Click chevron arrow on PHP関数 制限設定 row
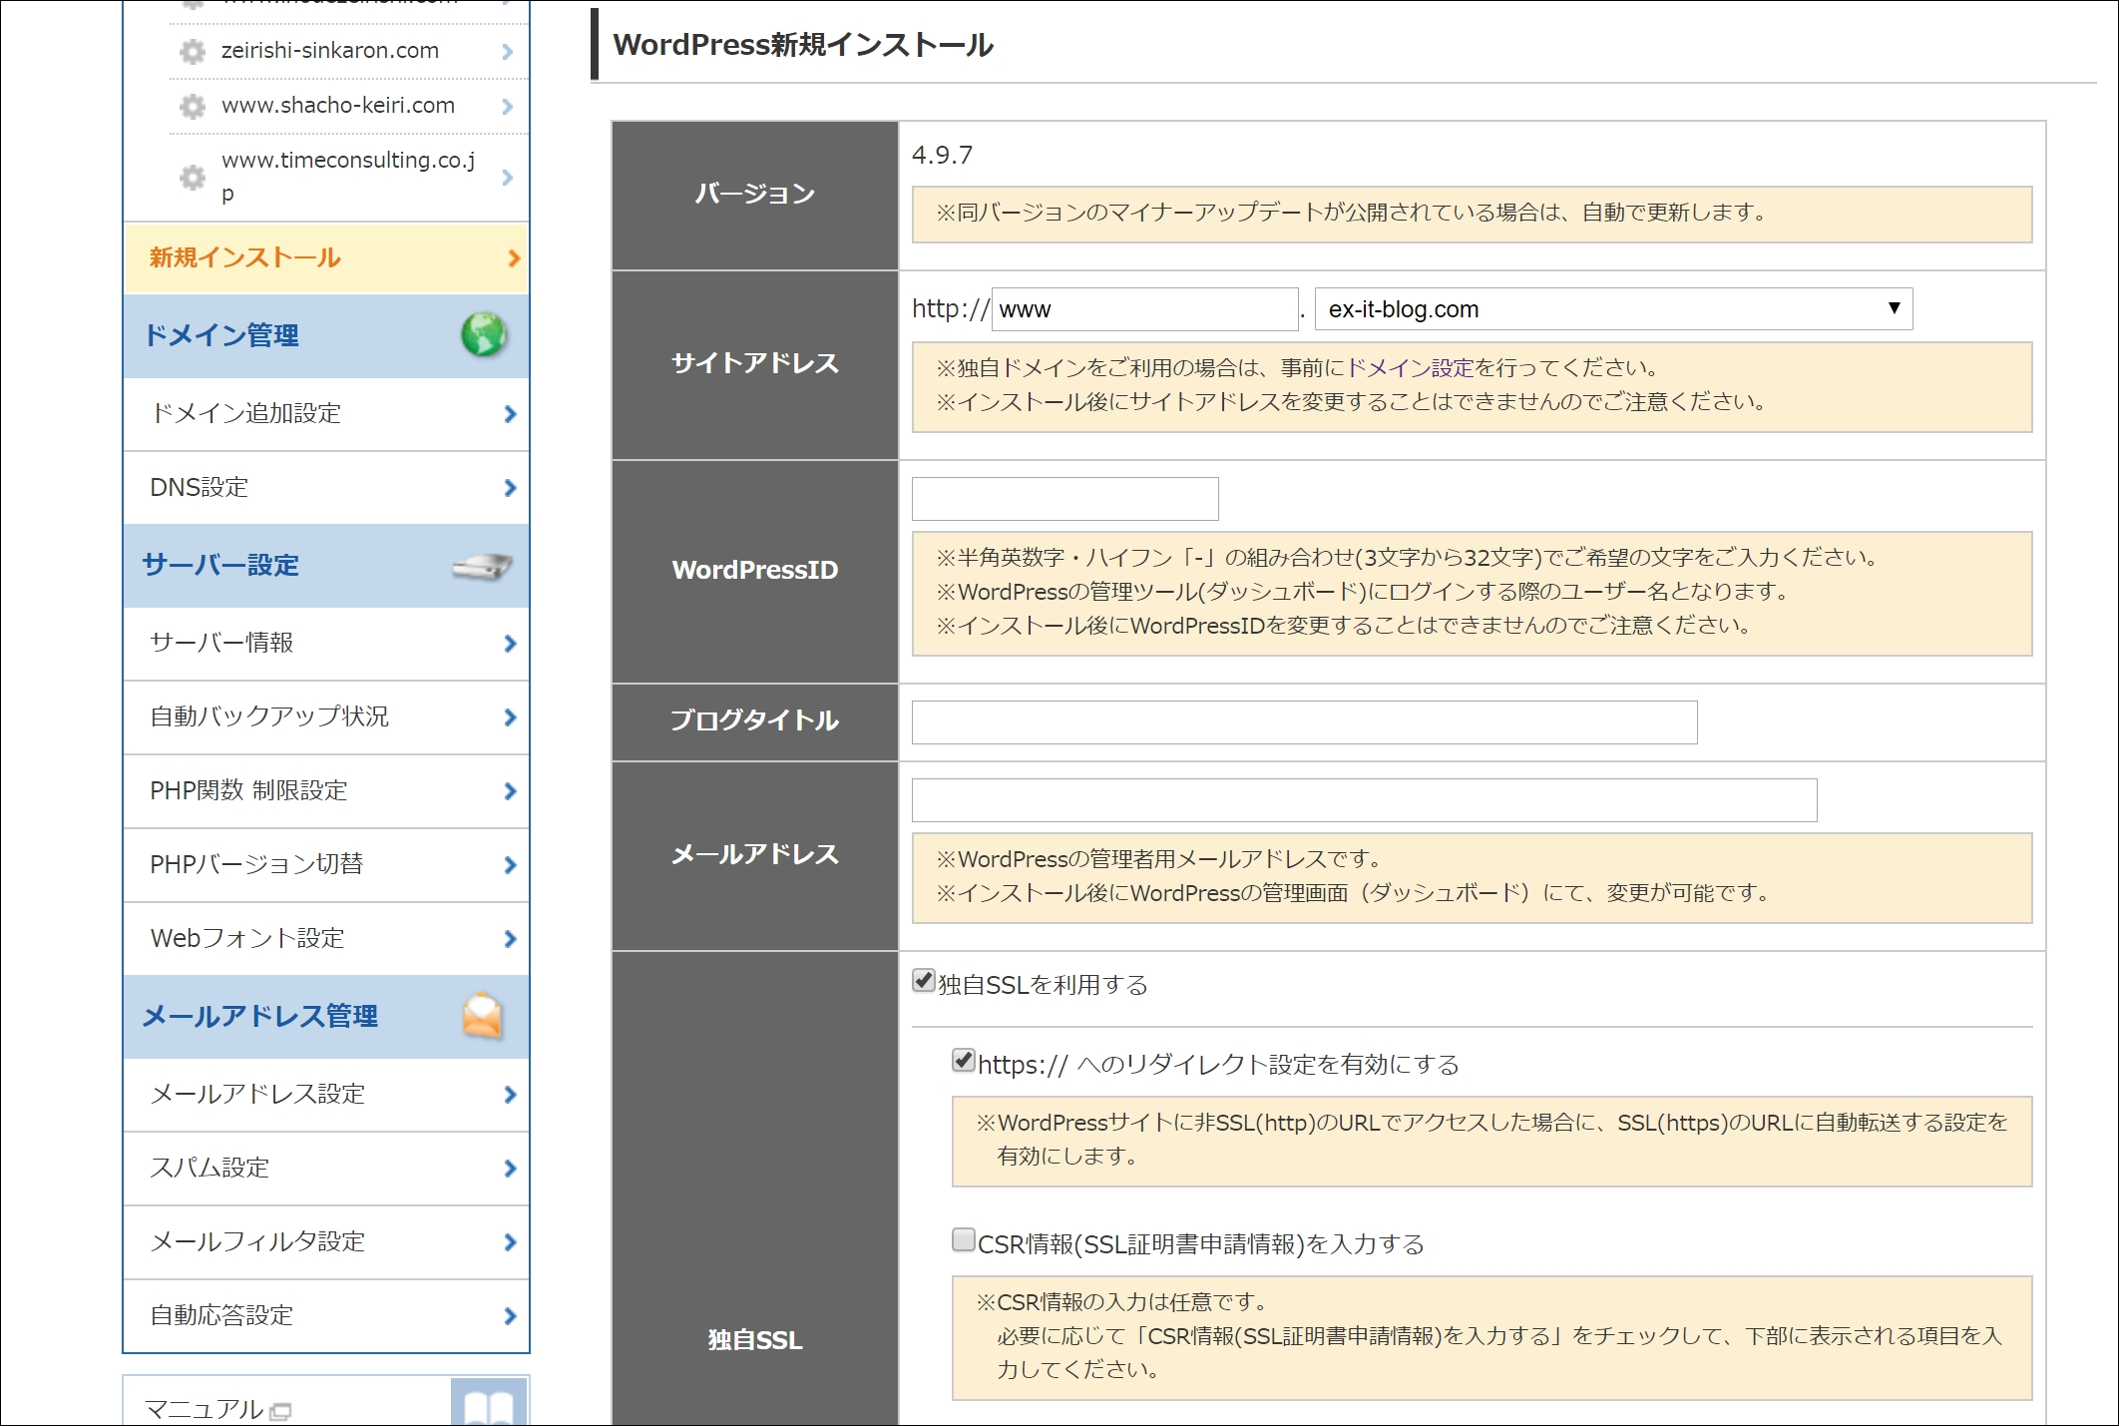Image resolution: width=2119 pixels, height=1426 pixels. pyautogui.click(x=510, y=791)
